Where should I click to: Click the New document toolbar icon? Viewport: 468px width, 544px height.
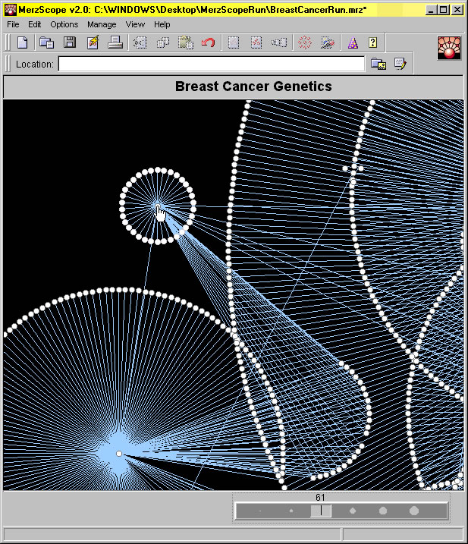(22, 42)
